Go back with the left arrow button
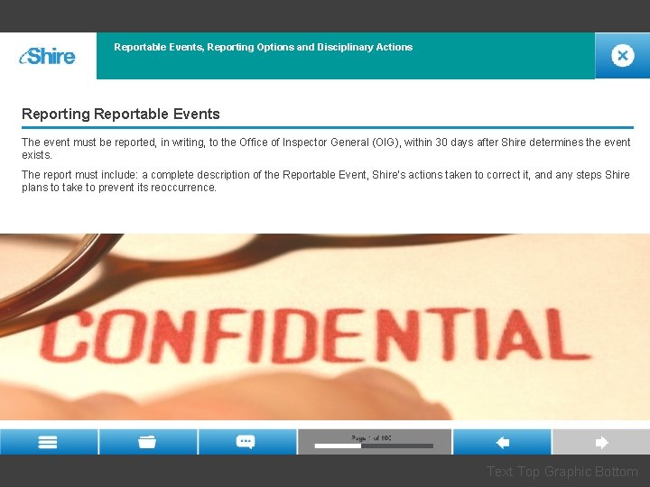This screenshot has height=487, width=650. pyautogui.click(x=502, y=442)
